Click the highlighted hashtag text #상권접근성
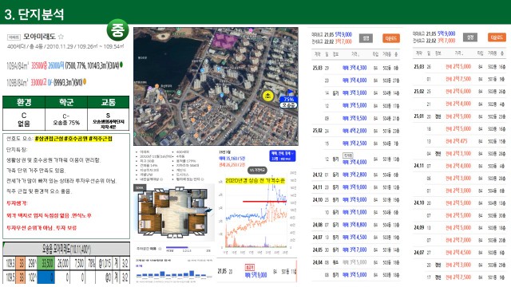The height and width of the screenshot is (287, 511). click(50, 139)
